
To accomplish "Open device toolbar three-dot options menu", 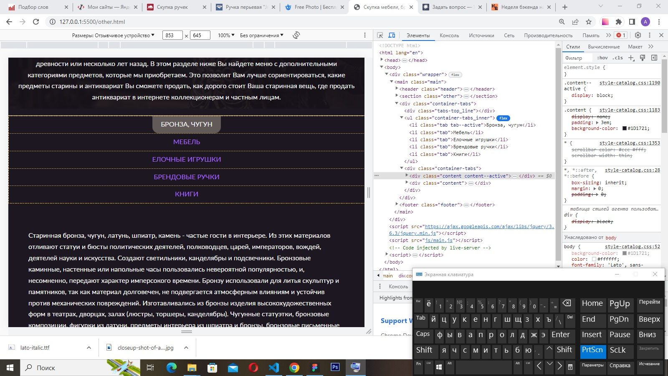I will (x=365, y=35).
